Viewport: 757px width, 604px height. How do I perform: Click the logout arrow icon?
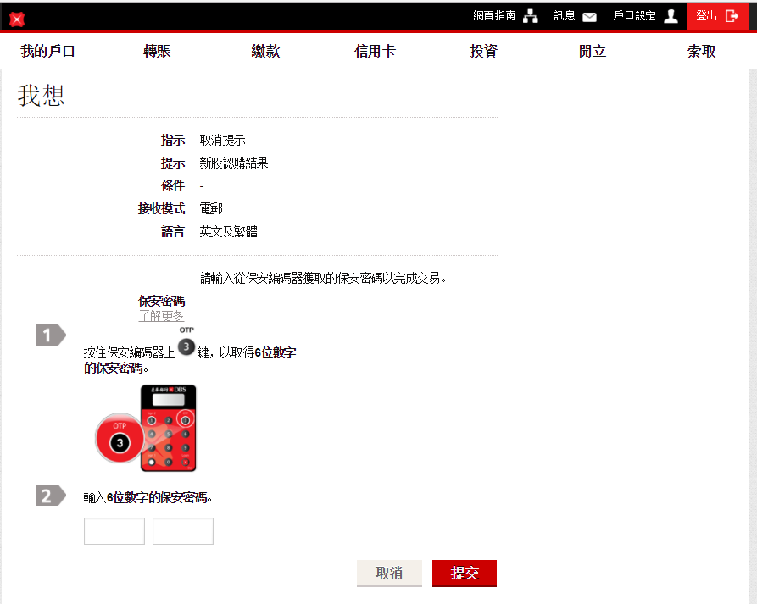(x=732, y=16)
